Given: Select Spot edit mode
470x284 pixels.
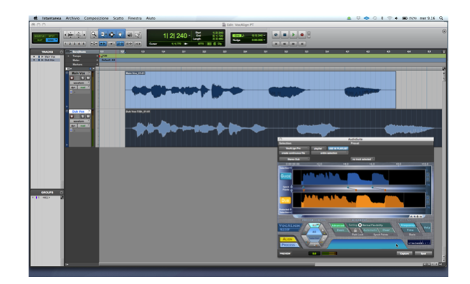Looking at the screenshot, I should point(52,36).
